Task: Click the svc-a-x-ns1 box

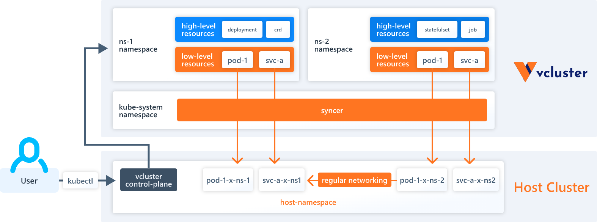Action: (281, 180)
